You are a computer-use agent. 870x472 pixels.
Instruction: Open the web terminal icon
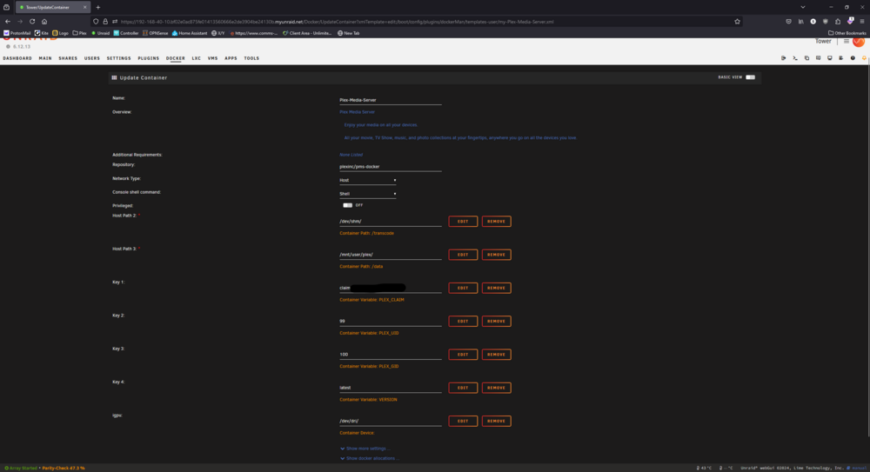pyautogui.click(x=795, y=57)
